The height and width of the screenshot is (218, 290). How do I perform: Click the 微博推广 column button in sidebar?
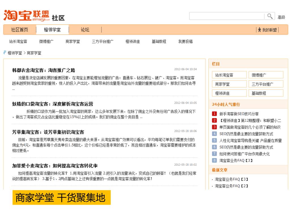tap(266, 75)
